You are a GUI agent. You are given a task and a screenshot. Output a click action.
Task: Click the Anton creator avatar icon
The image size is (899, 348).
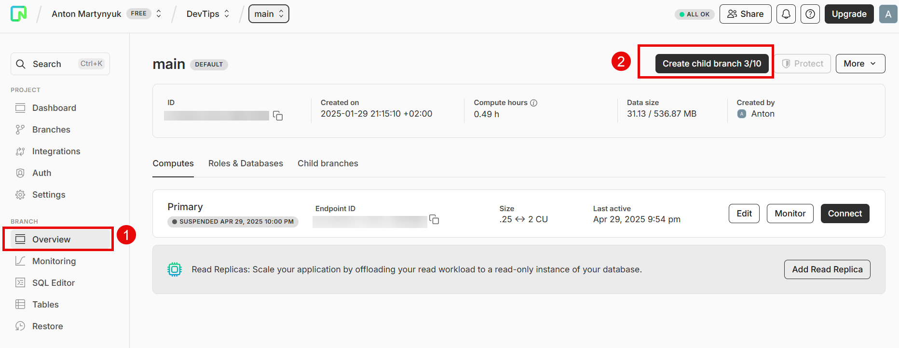pyautogui.click(x=742, y=114)
